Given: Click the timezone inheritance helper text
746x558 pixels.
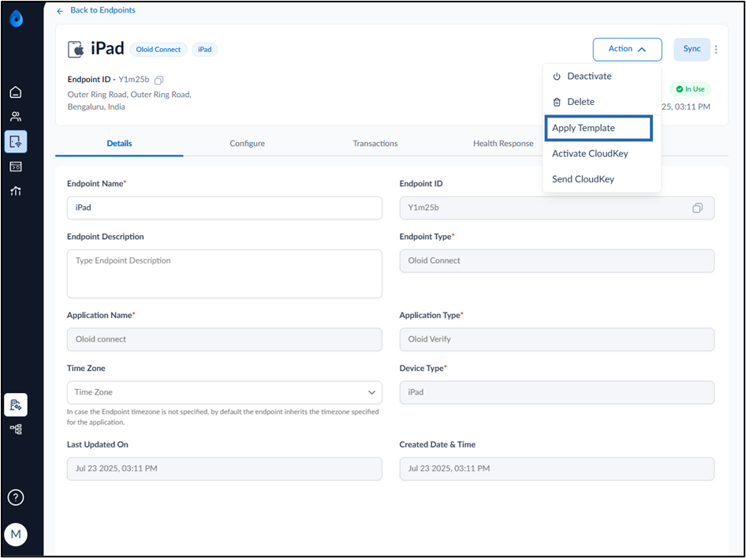Looking at the screenshot, I should [x=222, y=417].
